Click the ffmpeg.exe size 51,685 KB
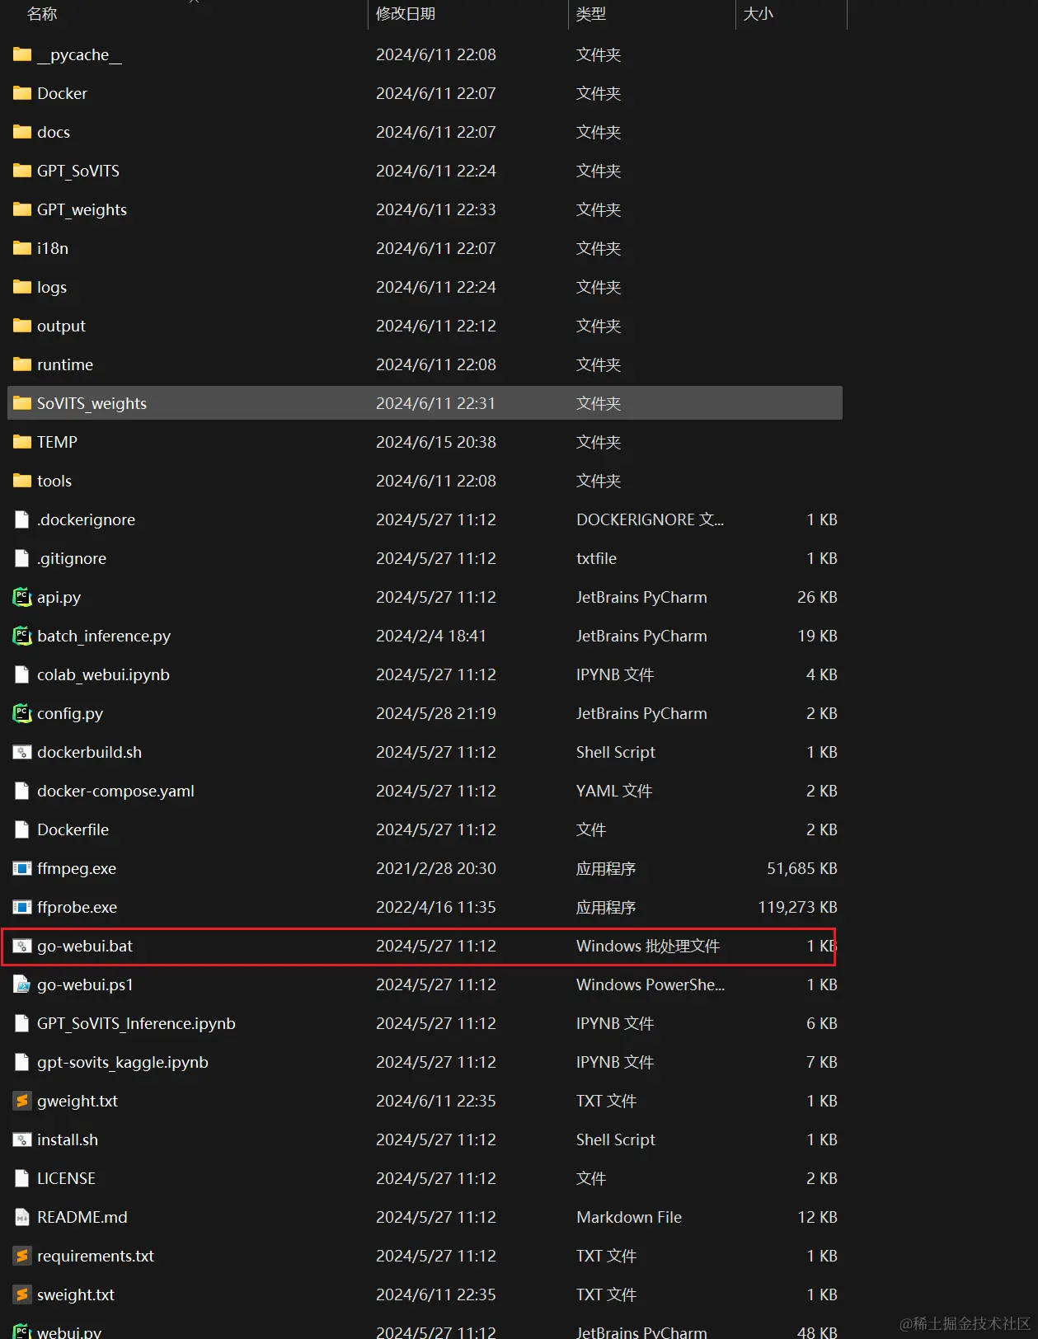The width and height of the screenshot is (1038, 1339). click(802, 868)
